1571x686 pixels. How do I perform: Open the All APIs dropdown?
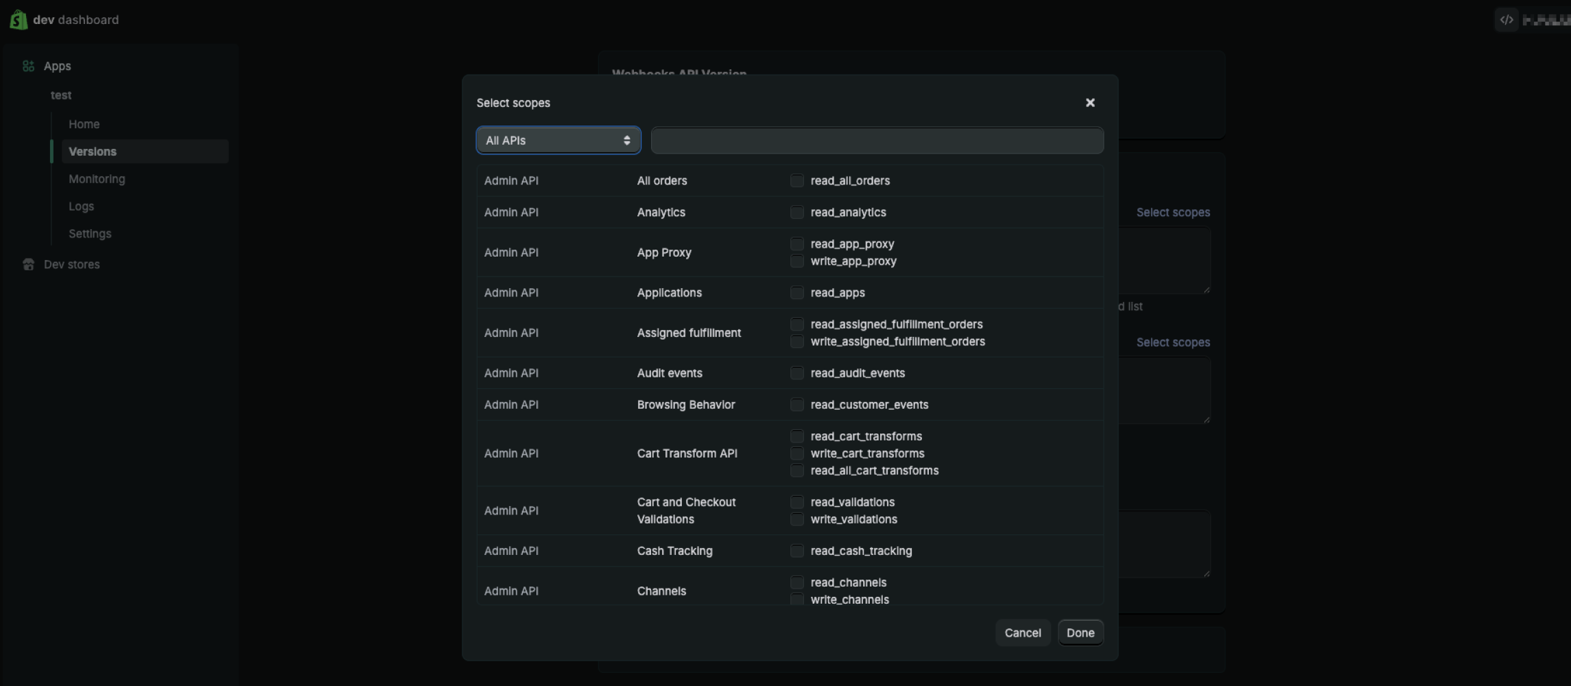pos(558,141)
